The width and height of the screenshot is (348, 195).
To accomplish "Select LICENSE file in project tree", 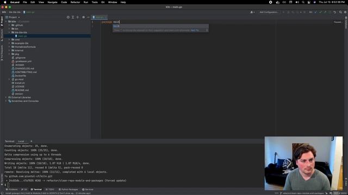I will point(20,87).
